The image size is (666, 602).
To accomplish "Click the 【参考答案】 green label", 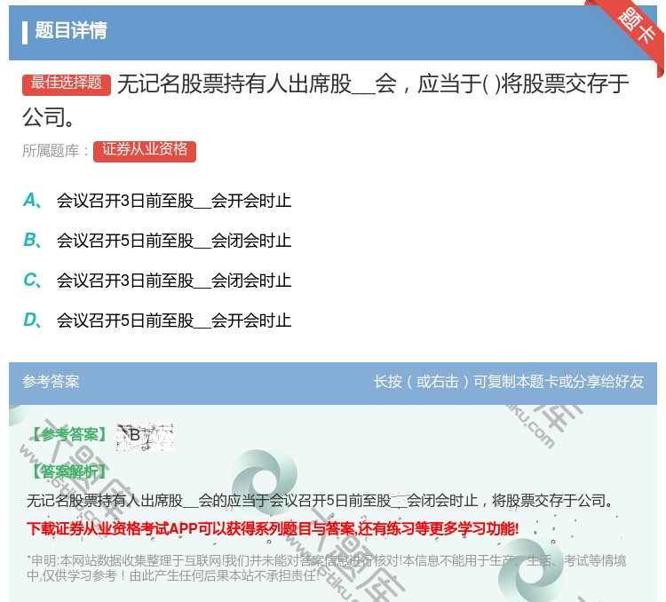I will pos(69,435).
